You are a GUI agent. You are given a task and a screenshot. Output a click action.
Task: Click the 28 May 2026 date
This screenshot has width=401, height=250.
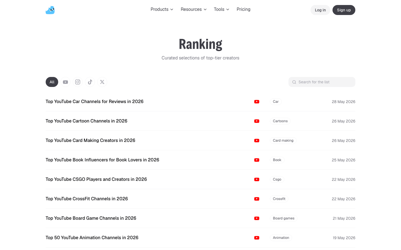343,102
